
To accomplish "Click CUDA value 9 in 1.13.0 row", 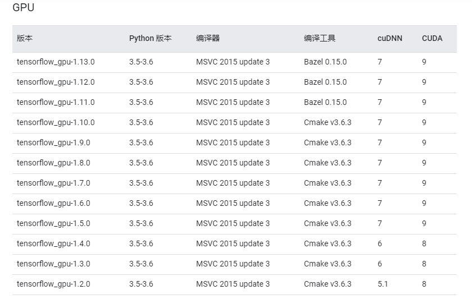I will point(424,62).
